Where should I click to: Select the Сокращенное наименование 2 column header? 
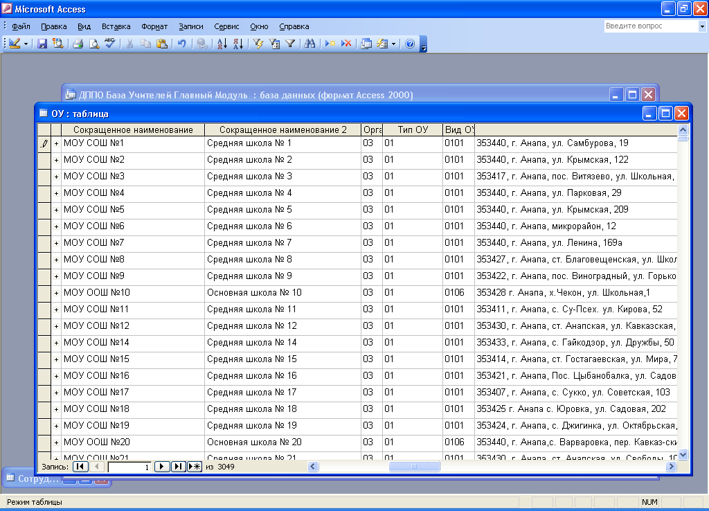[x=283, y=129]
